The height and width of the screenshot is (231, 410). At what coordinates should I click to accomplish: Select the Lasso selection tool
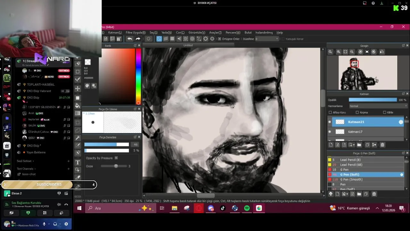point(78,130)
